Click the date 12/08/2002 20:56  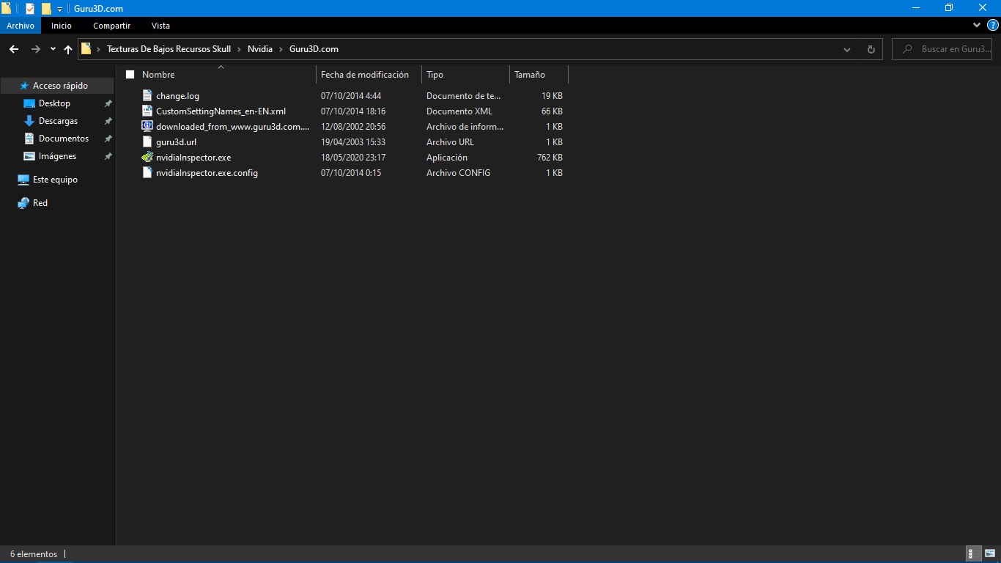tap(353, 127)
